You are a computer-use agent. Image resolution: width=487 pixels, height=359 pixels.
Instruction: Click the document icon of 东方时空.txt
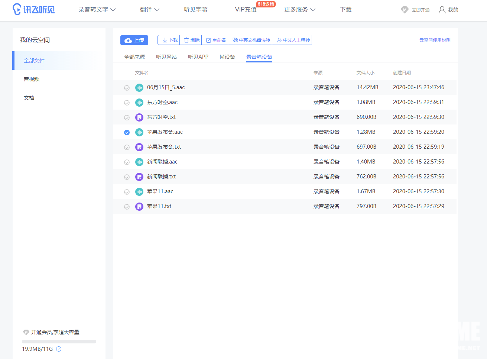(139, 117)
